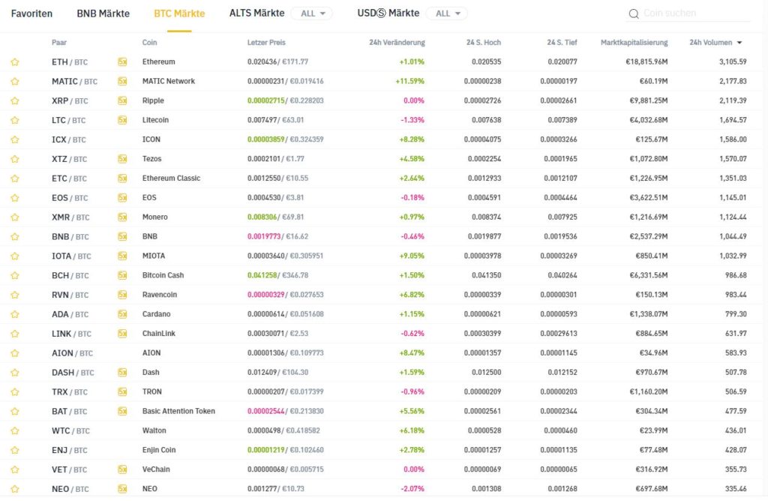Open the ALTS Märkte ALL dropdown

(x=311, y=13)
